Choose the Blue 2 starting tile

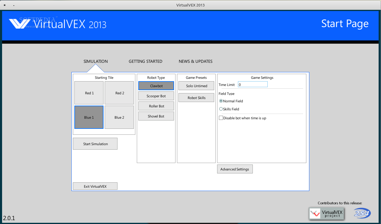click(x=119, y=117)
